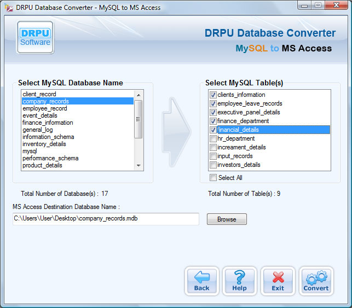The image size is (352, 308).
Task: Click the DRPU Software logo
Action: (x=35, y=37)
